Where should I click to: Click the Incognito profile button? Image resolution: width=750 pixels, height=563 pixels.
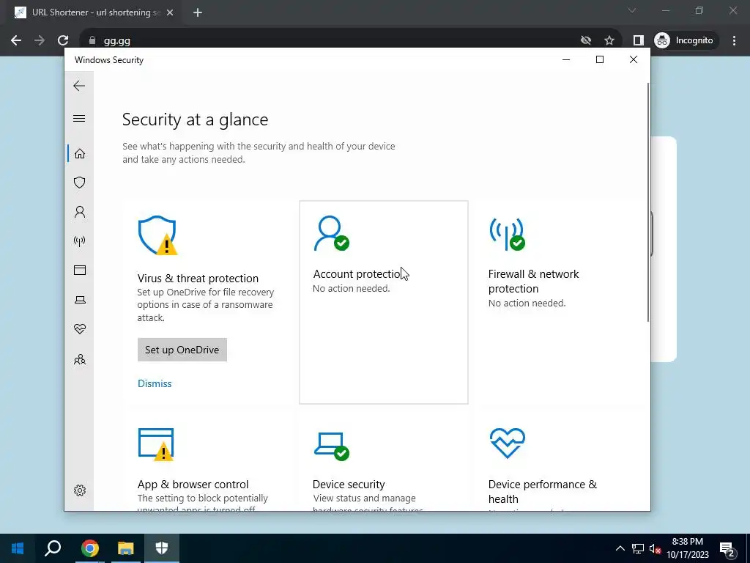pyautogui.click(x=684, y=40)
